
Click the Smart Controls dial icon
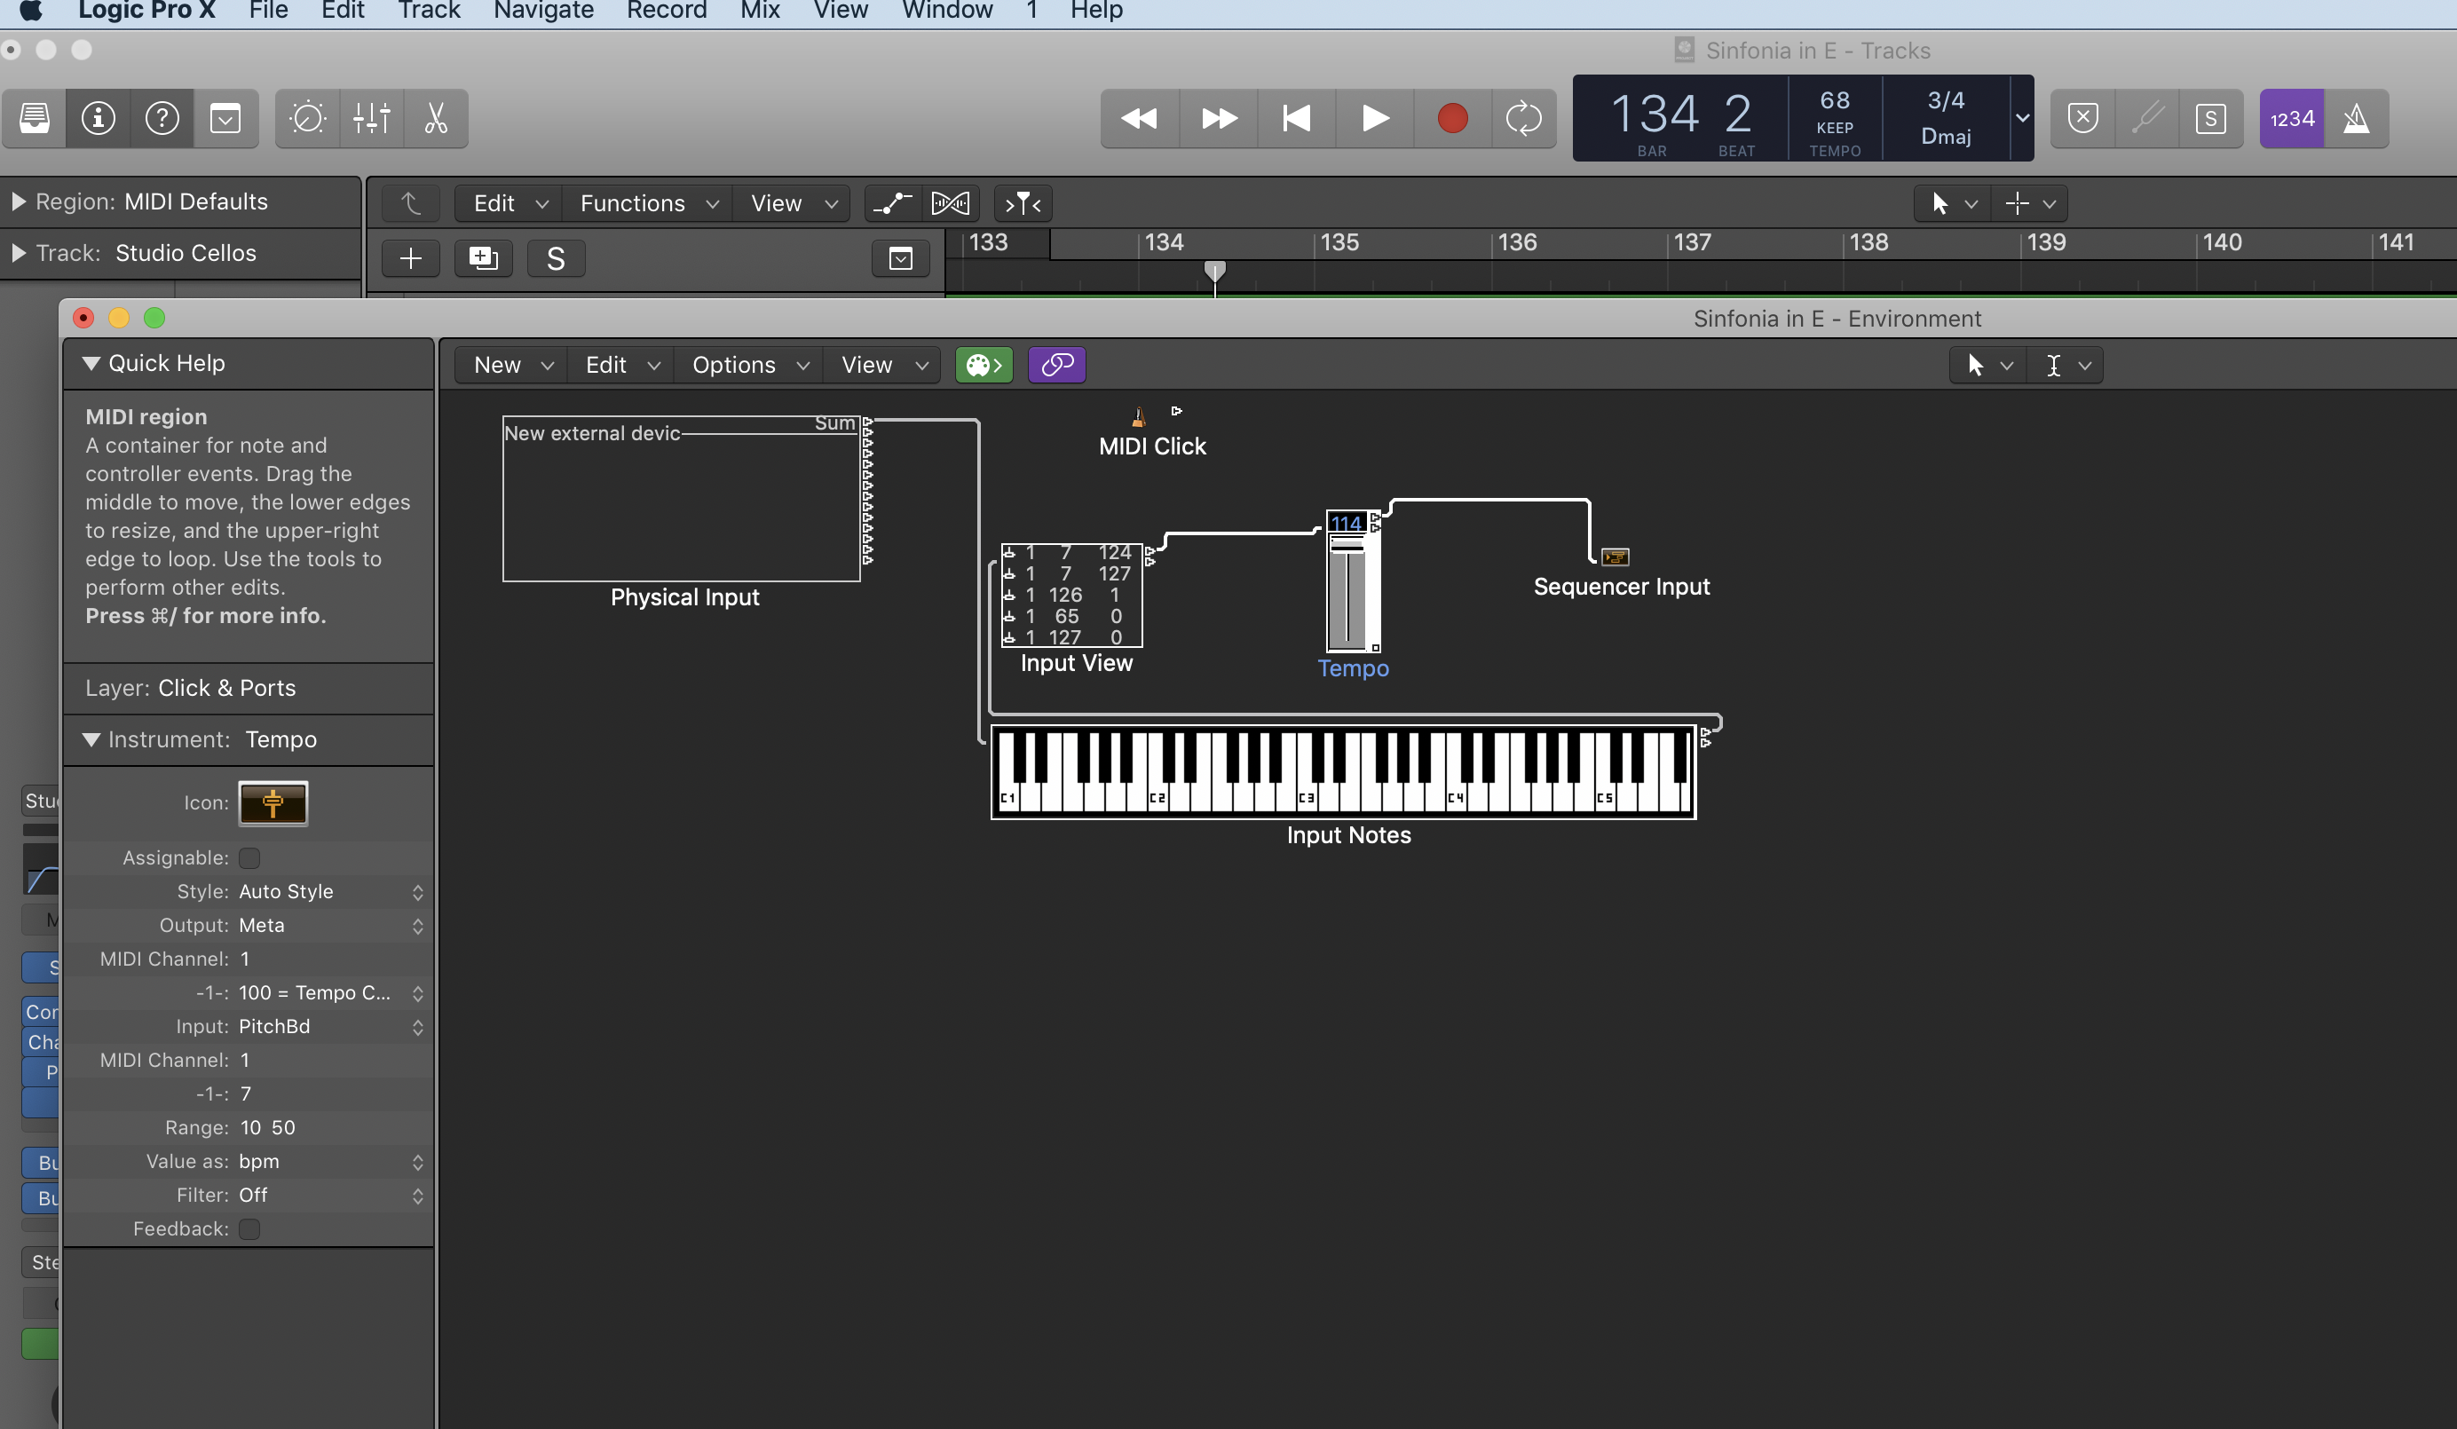[x=307, y=119]
